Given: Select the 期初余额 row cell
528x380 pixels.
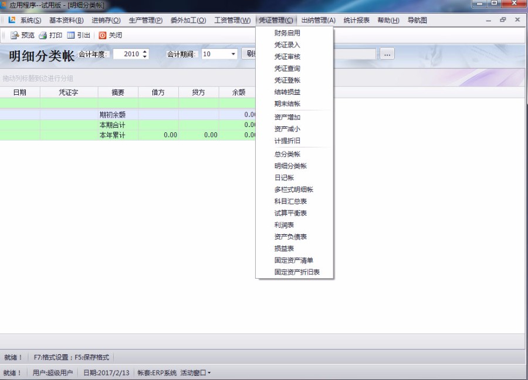Looking at the screenshot, I should pos(118,115).
